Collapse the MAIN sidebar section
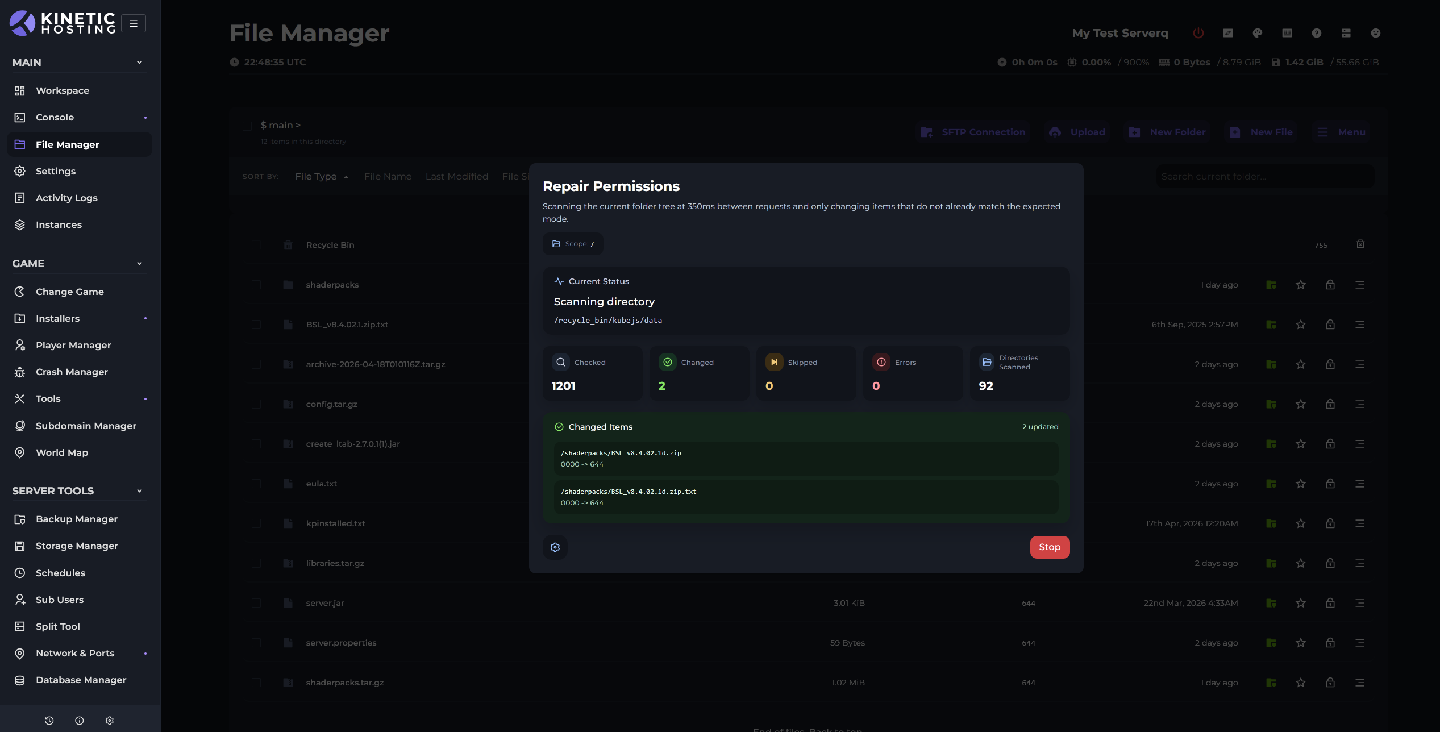Viewport: 1440px width, 732px height. pyautogui.click(x=139, y=63)
